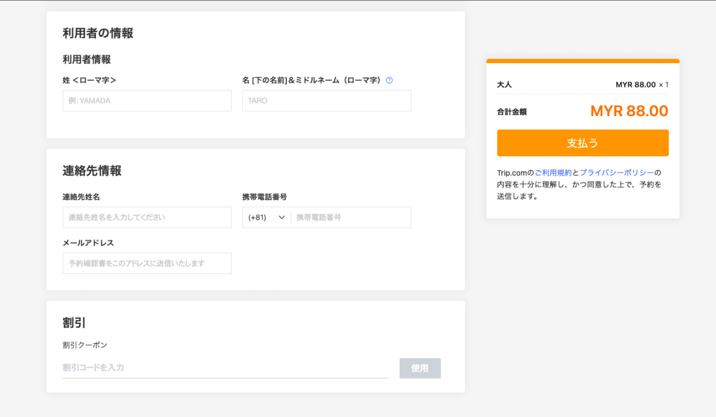
Task: Click the 割引クーポン label
Action: 85,345
